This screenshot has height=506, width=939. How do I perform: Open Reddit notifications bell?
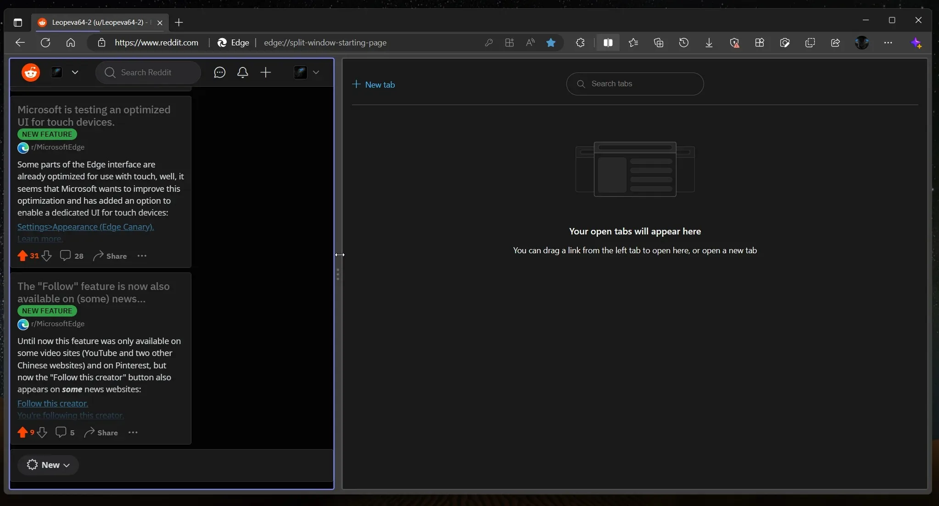[x=243, y=72]
